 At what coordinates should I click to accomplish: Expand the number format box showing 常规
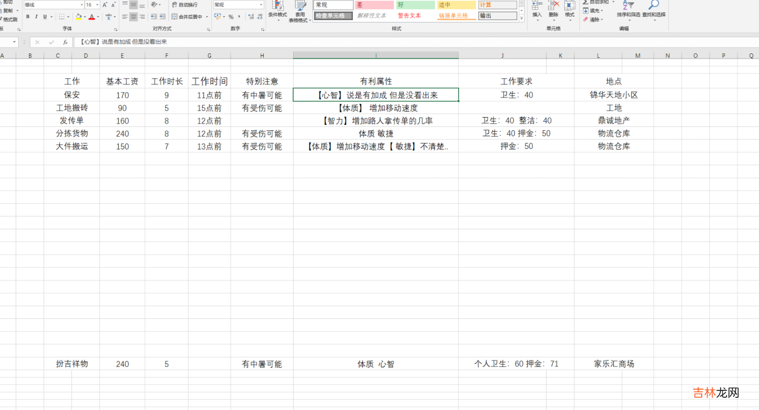pos(261,5)
